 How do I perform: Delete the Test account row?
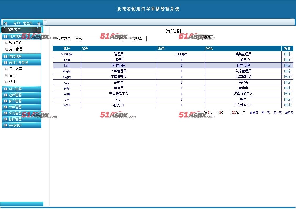[287, 60]
